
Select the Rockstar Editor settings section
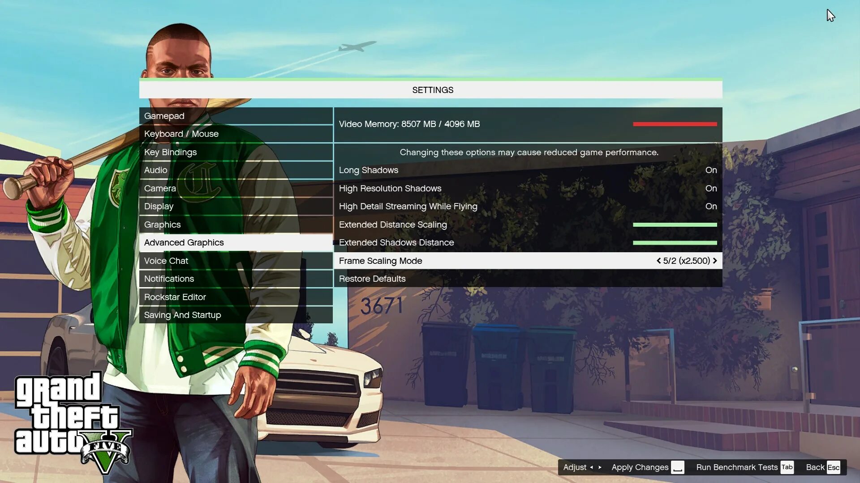[x=175, y=297]
